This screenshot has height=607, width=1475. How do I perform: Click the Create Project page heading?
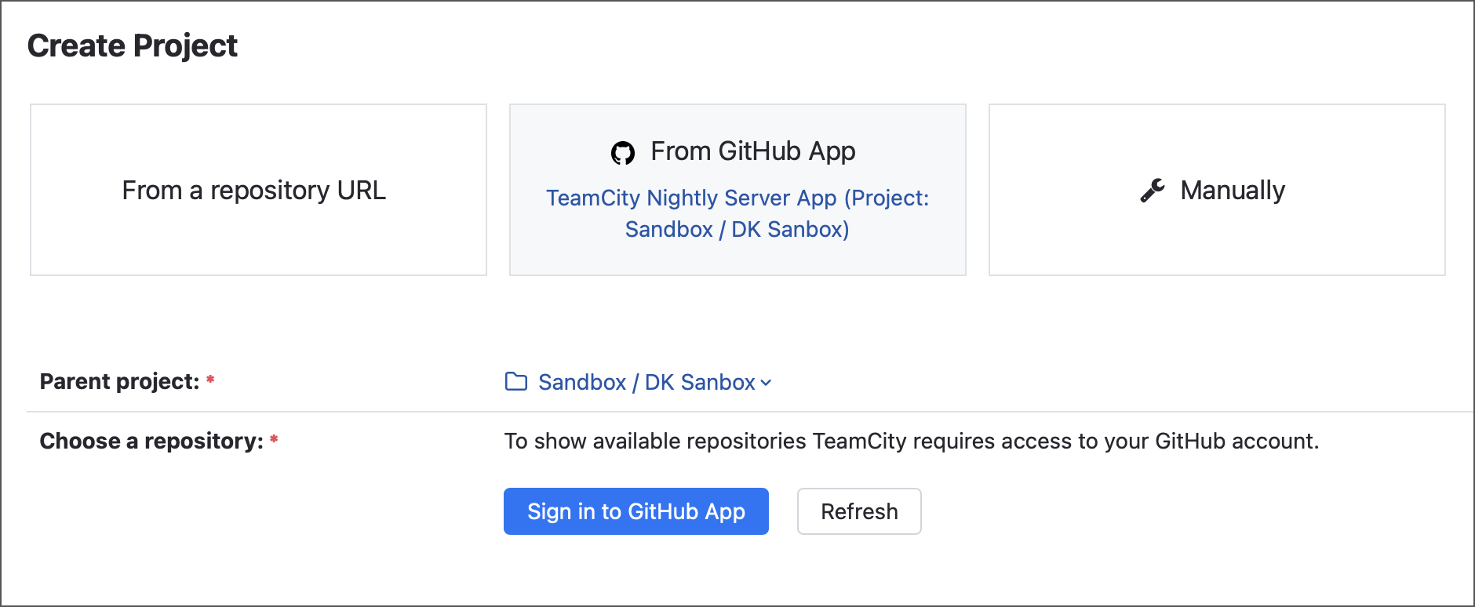click(132, 45)
